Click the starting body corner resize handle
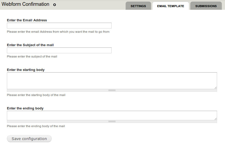The image size is (225, 149). point(215,88)
